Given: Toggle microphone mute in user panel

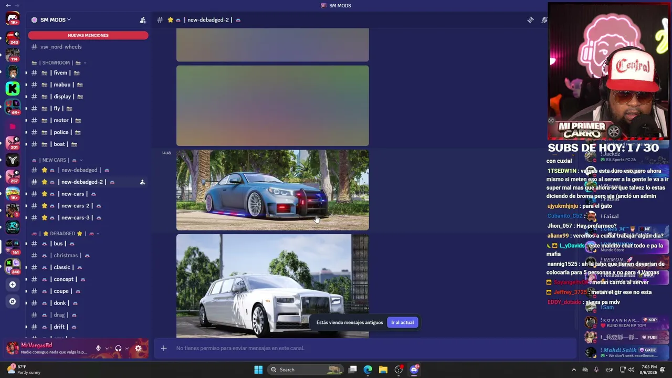Looking at the screenshot, I should point(98,348).
